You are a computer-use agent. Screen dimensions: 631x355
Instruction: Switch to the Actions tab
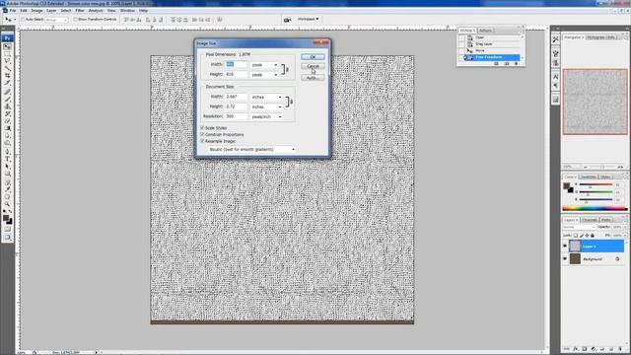point(485,31)
